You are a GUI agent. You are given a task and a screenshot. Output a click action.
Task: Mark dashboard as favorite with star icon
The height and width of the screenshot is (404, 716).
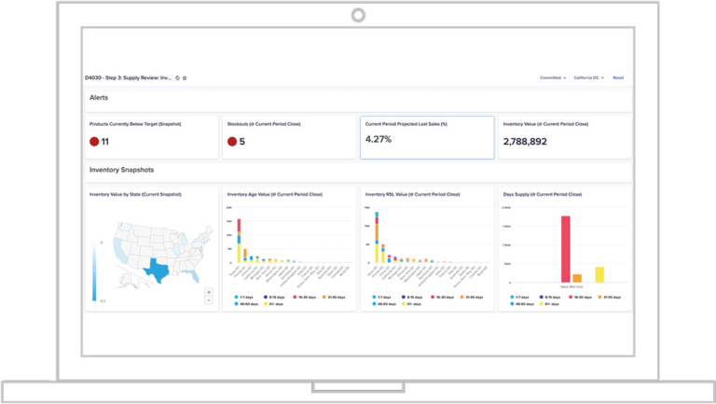[x=185, y=77]
